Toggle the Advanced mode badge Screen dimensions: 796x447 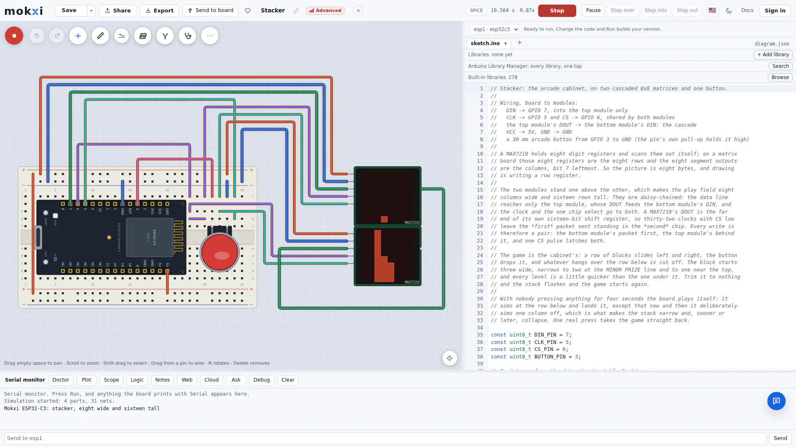tap(325, 11)
